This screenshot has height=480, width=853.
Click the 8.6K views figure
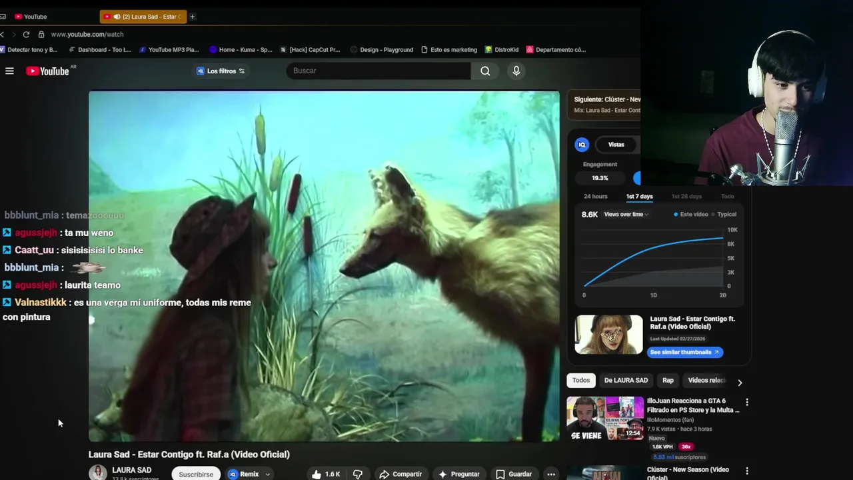[x=589, y=215]
